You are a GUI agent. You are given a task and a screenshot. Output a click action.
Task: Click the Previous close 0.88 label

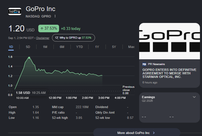click(x=128, y=90)
